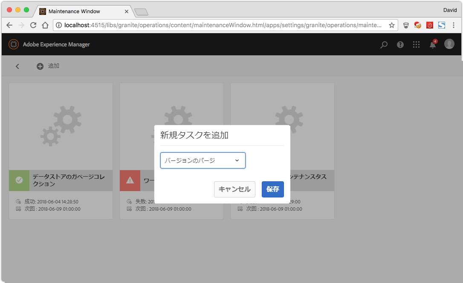Go to the browser home page

pos(45,26)
